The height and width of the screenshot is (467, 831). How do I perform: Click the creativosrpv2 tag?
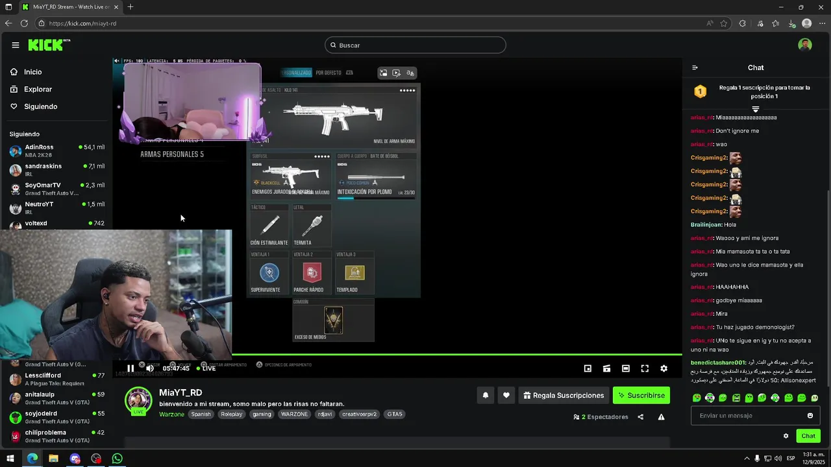[359, 414]
